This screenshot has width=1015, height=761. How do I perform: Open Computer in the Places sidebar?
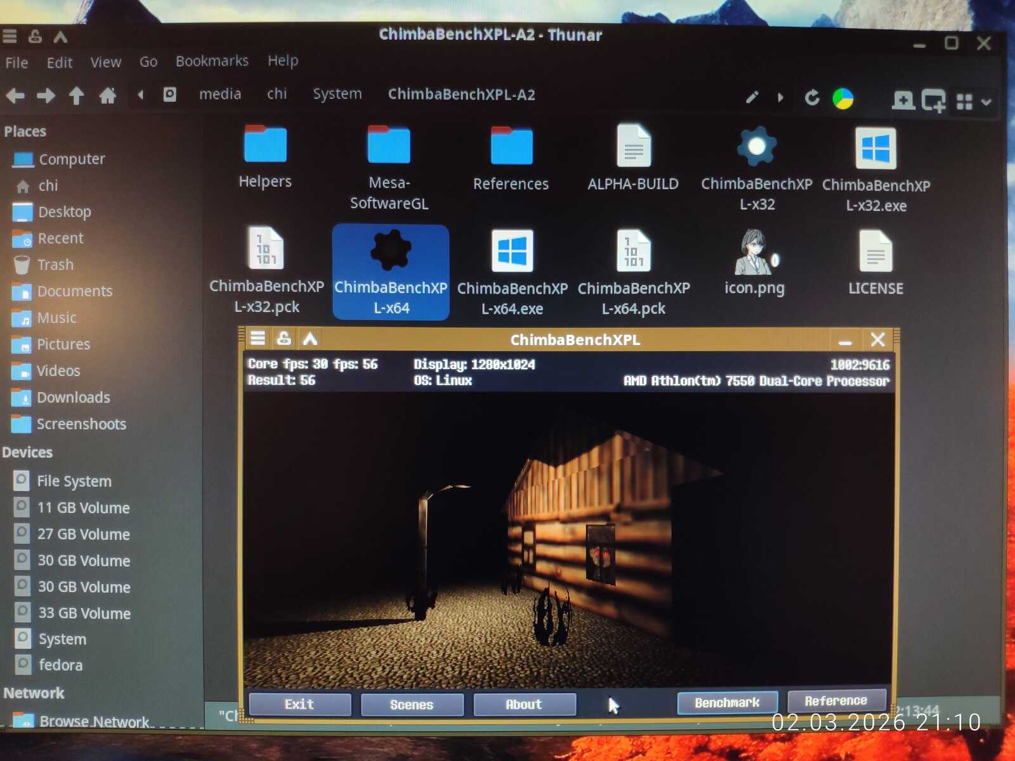(x=59, y=159)
